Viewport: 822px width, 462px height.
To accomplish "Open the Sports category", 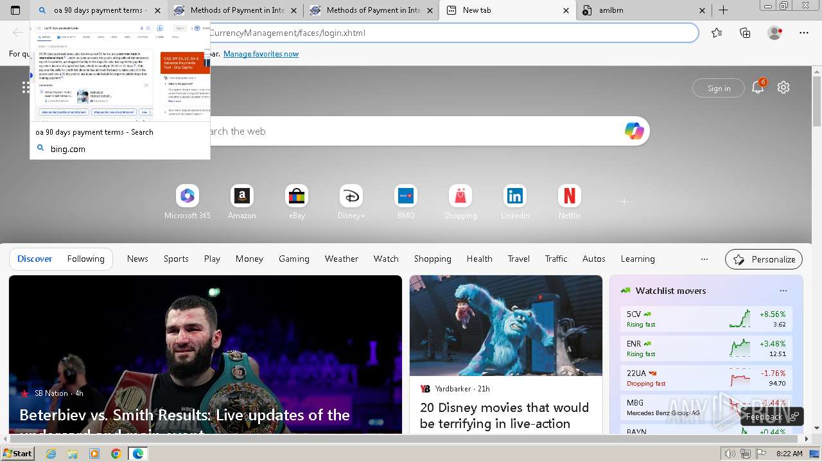I will tap(176, 259).
